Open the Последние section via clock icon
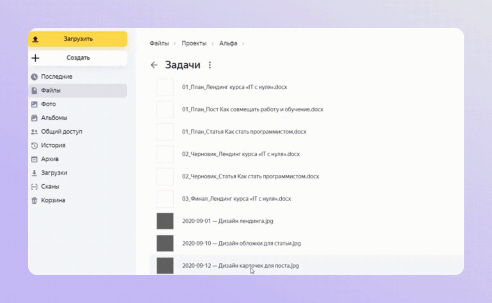Viewport: 492px width, 303px height. tap(35, 77)
